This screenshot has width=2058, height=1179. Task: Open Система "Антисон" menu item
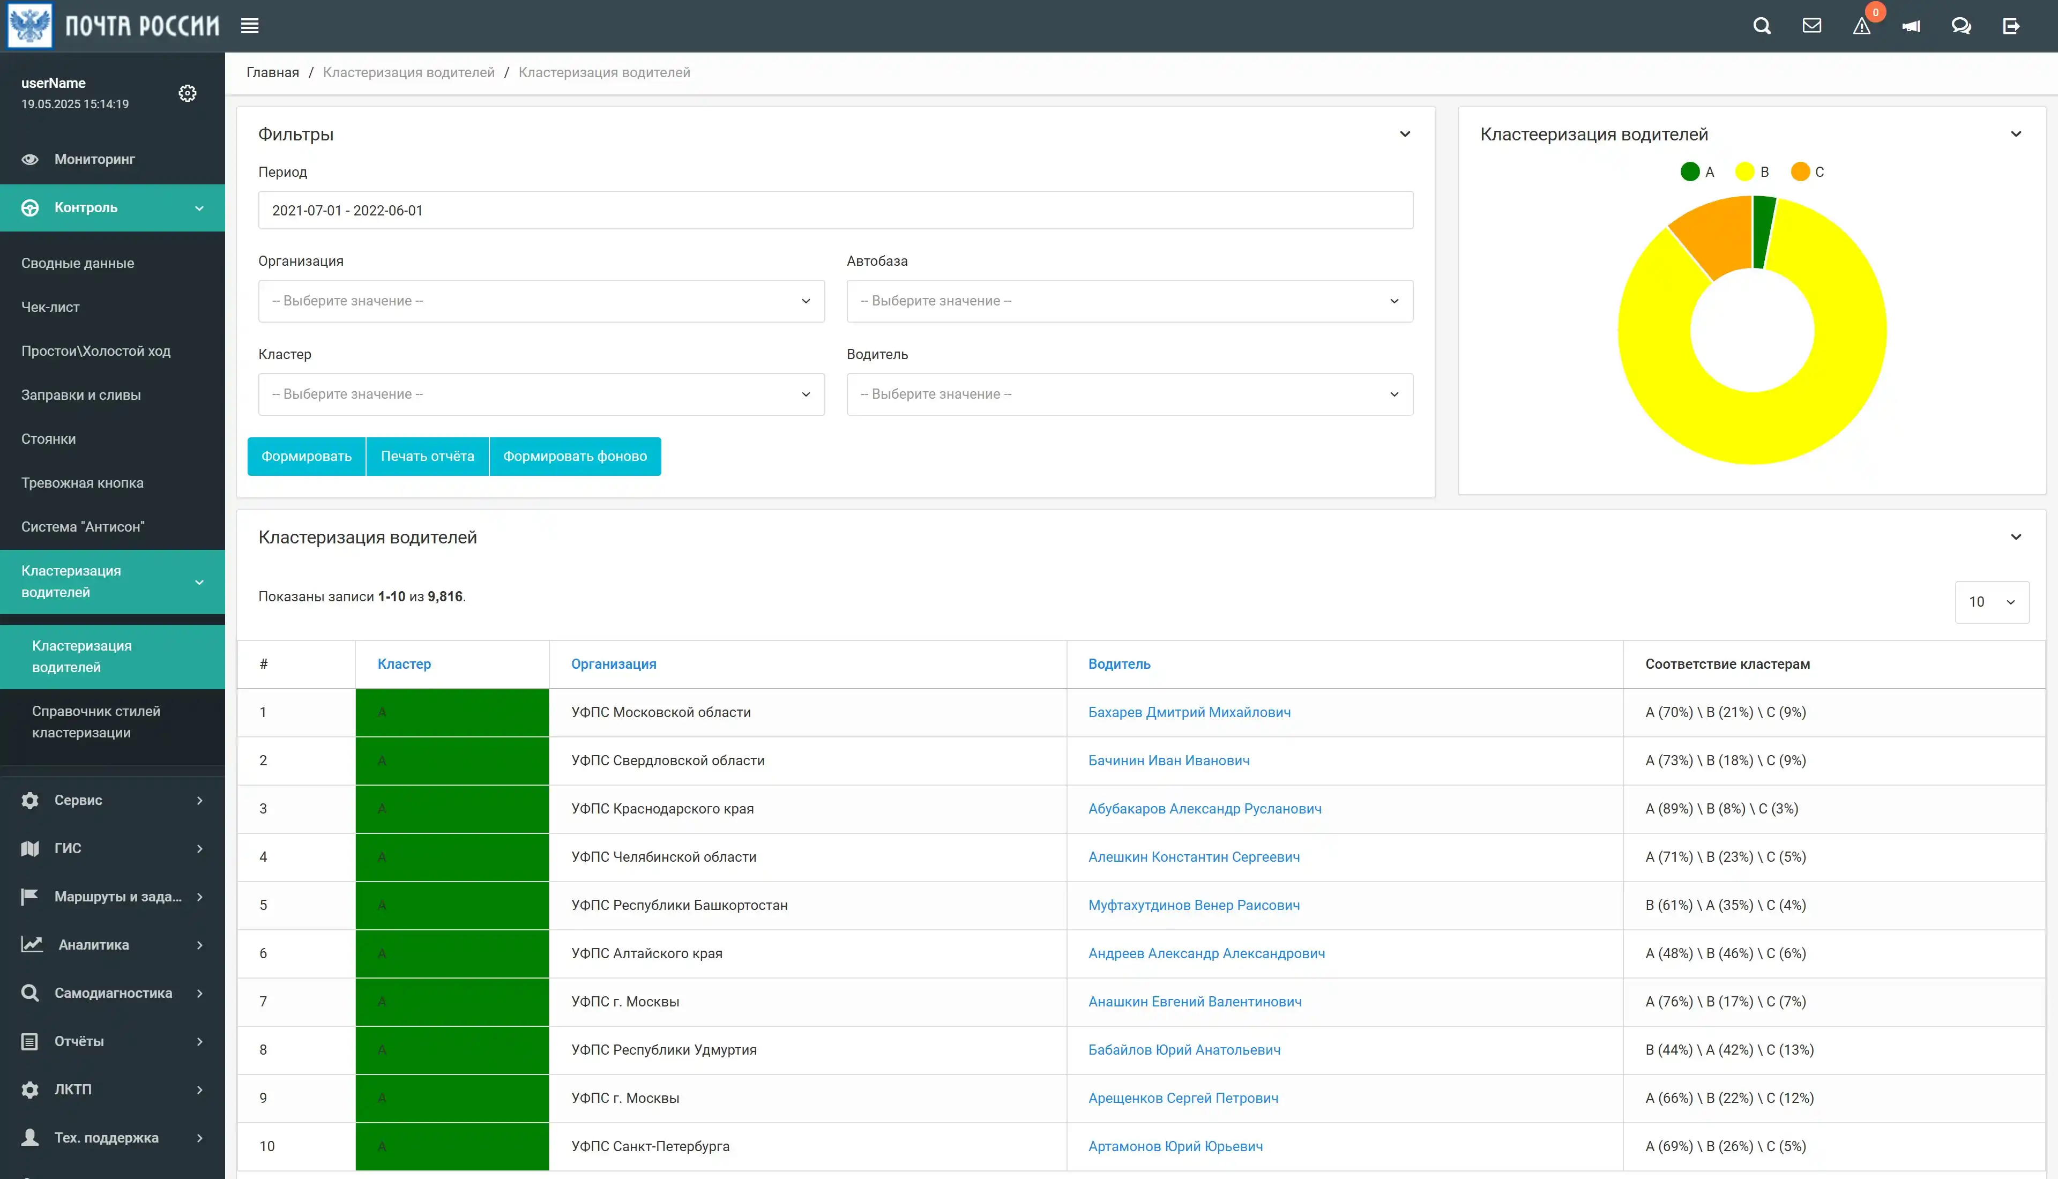83,526
